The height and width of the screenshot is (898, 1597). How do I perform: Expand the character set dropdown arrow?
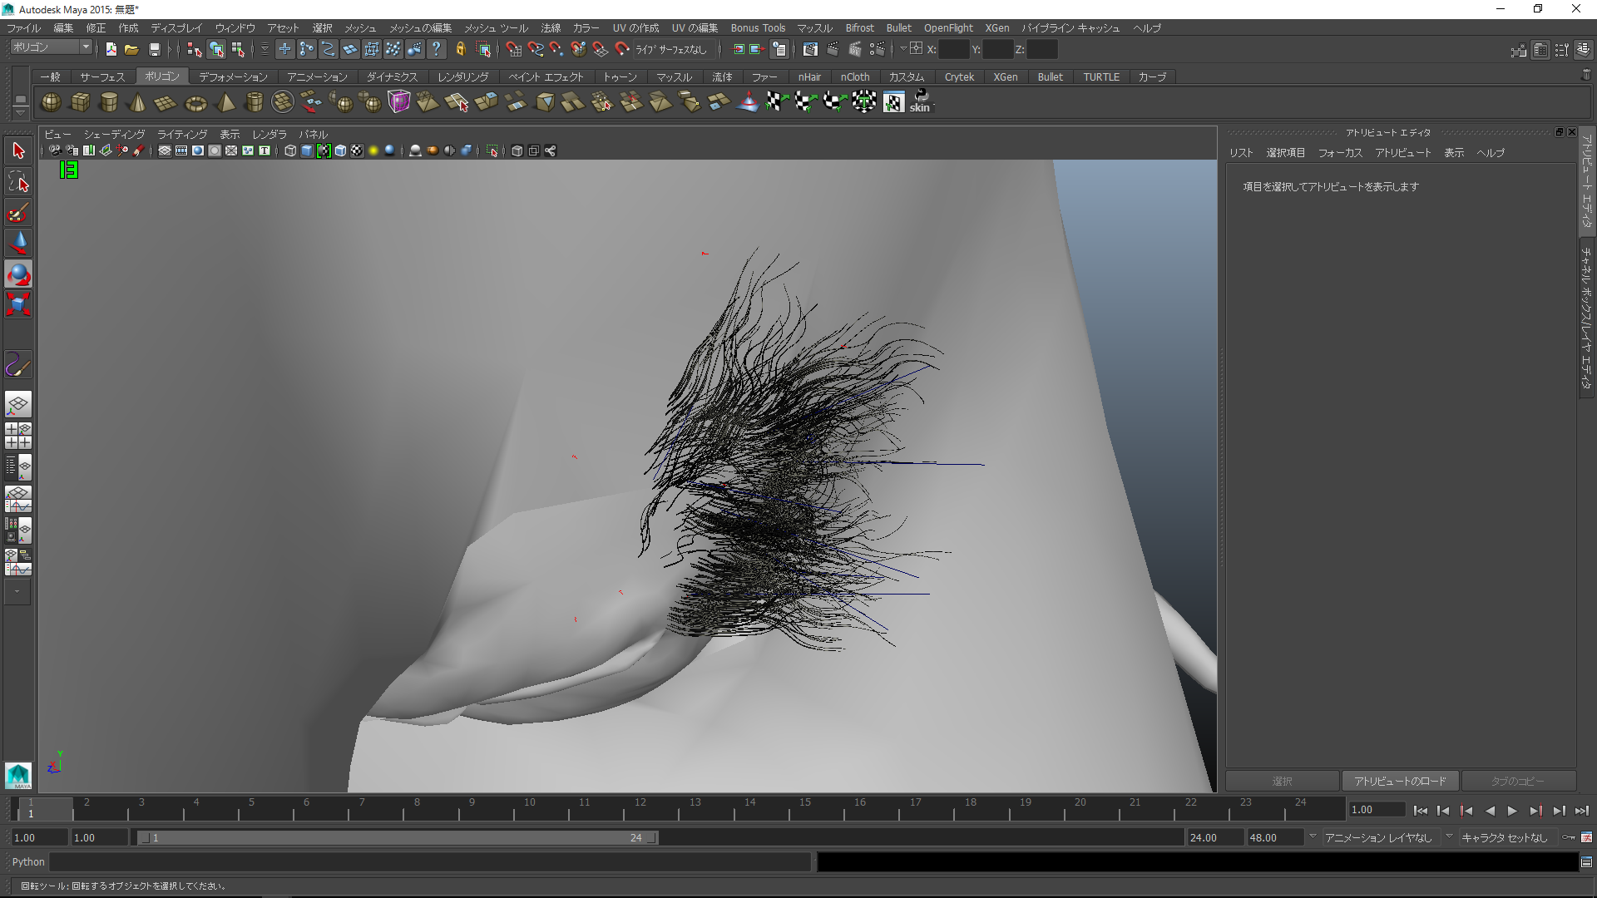pos(1449,836)
